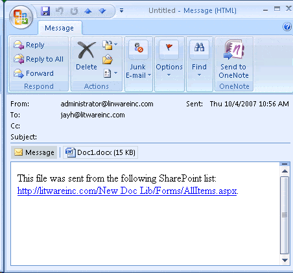The height and width of the screenshot is (273, 293).
Task: Click recipient jayh@litwareinc.com
Action: pos(93,115)
